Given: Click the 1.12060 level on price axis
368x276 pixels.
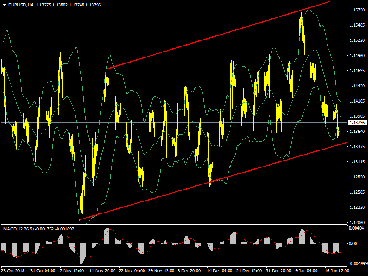Looking at the screenshot, I should 357,222.
